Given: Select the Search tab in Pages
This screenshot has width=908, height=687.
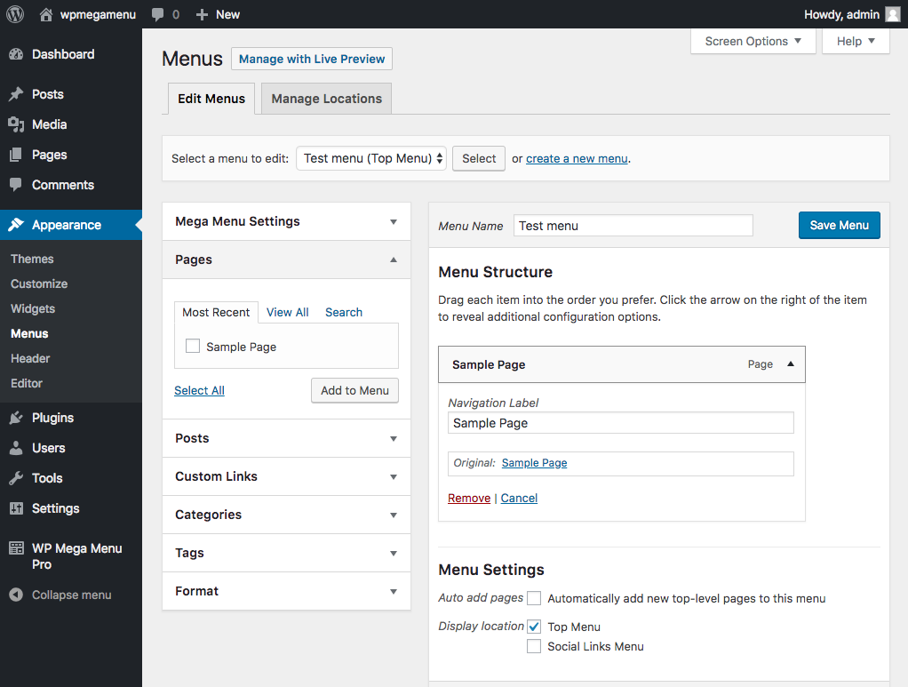Looking at the screenshot, I should coord(344,312).
